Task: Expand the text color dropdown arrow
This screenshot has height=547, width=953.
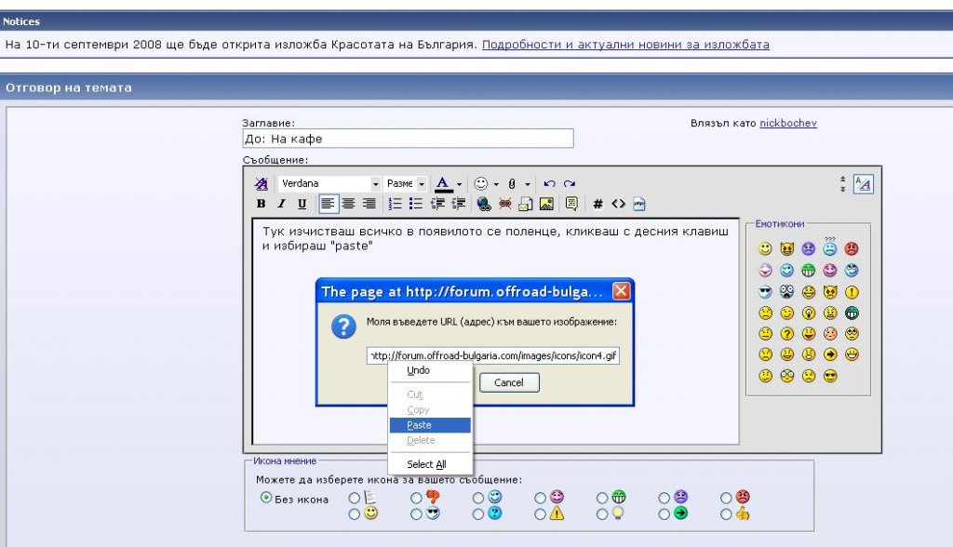Action: tap(460, 184)
